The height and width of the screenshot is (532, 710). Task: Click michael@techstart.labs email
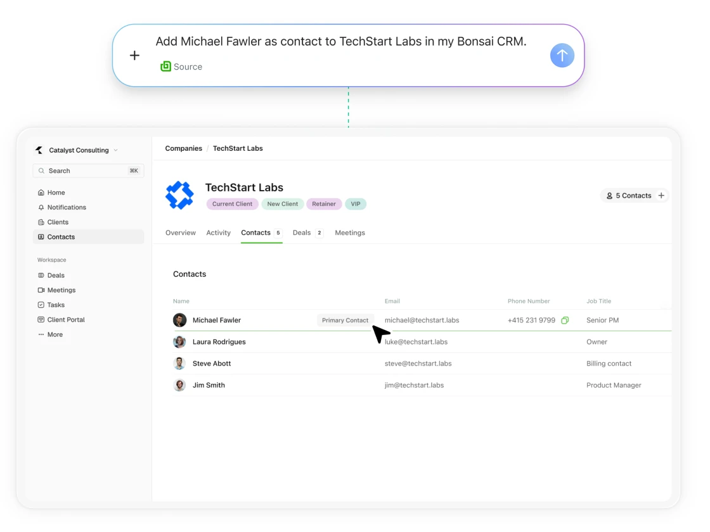tap(422, 320)
